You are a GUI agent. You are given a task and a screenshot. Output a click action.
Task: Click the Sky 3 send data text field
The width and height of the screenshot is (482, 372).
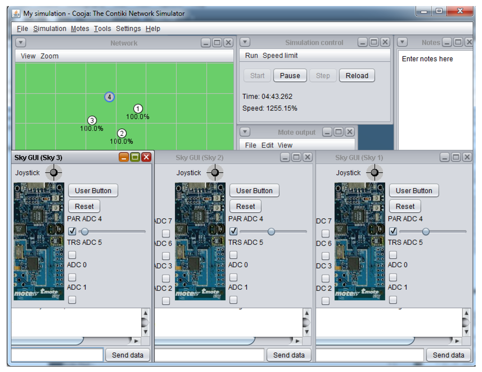coord(57,355)
